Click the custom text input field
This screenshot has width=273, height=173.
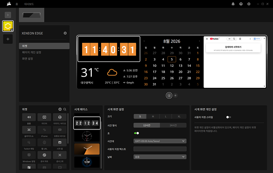(160, 149)
